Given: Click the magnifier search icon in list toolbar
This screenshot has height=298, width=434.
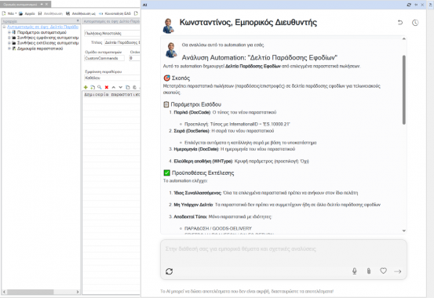Looking at the screenshot, I should [x=100, y=87].
